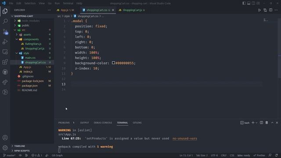The width and height of the screenshot is (281, 158).
Task: Run the file with the play icon
Action: click(259, 10)
